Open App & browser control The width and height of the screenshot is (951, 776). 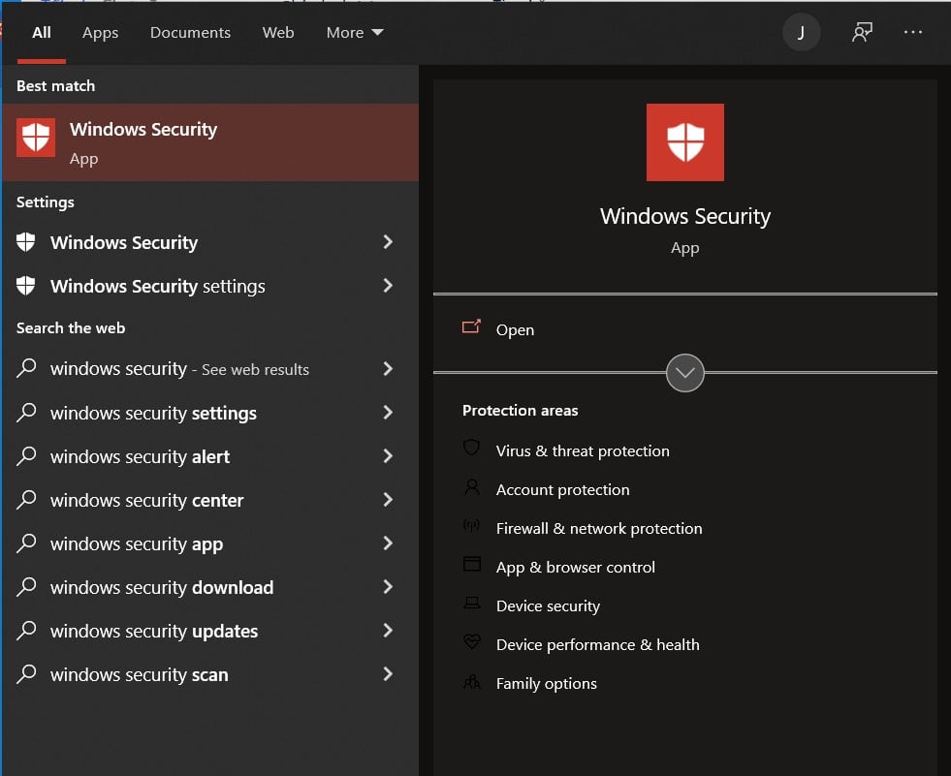pos(575,568)
